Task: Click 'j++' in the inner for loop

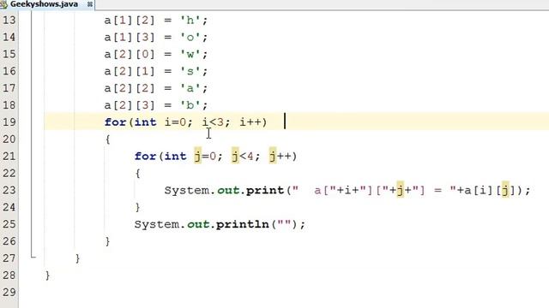Action: [x=281, y=156]
